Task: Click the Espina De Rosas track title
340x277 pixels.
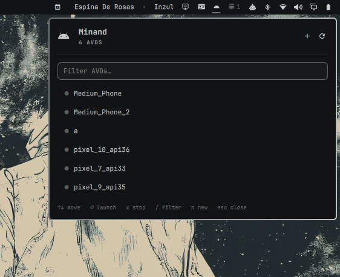Action: tap(104, 7)
